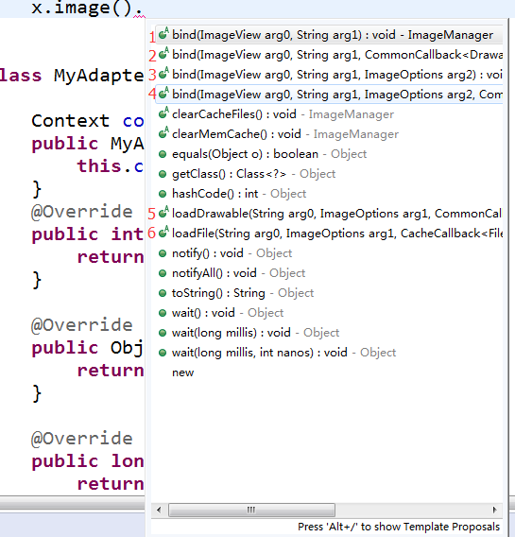Click the 'this.c' assignment line in the editor
This screenshot has width=515, height=537.
tap(111, 166)
